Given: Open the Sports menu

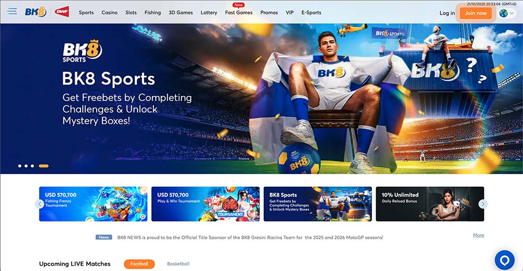Looking at the screenshot, I should [x=86, y=13].
